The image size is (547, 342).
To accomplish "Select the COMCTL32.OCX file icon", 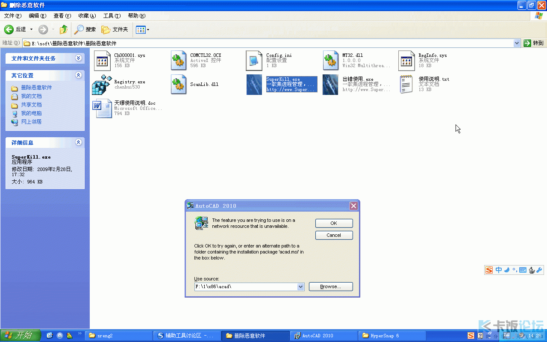I will point(179,61).
